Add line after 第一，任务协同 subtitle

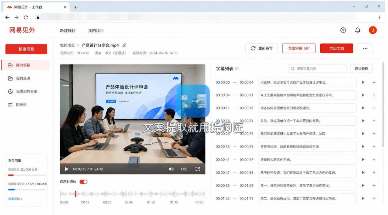point(374,185)
